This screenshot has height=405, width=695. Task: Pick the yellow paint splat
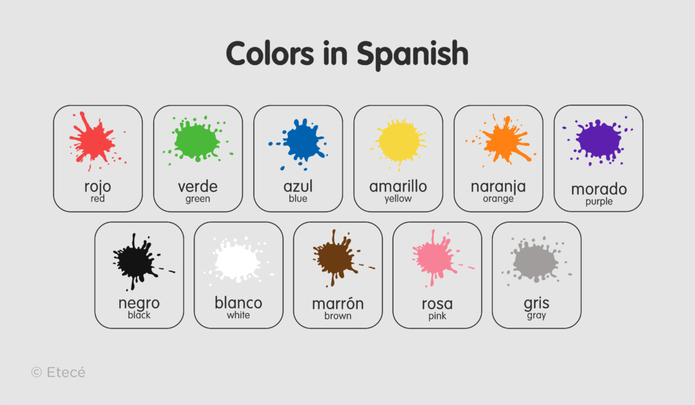(400, 141)
